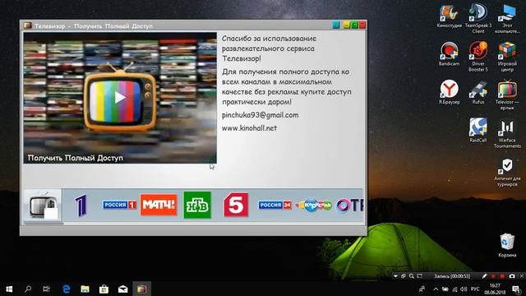Select the Karusel kids channel
The width and height of the screenshot is (526, 296).
pyautogui.click(x=314, y=205)
